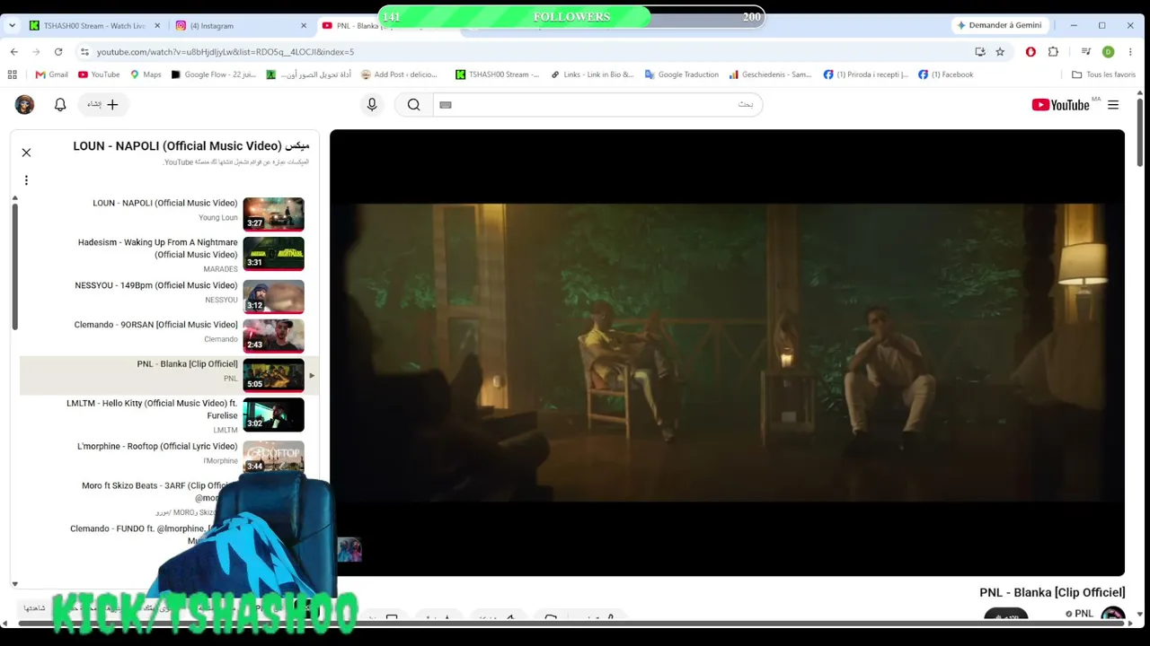1150x646 pixels.
Task: Open the Chrome three-dot menu
Action: click(x=1129, y=52)
